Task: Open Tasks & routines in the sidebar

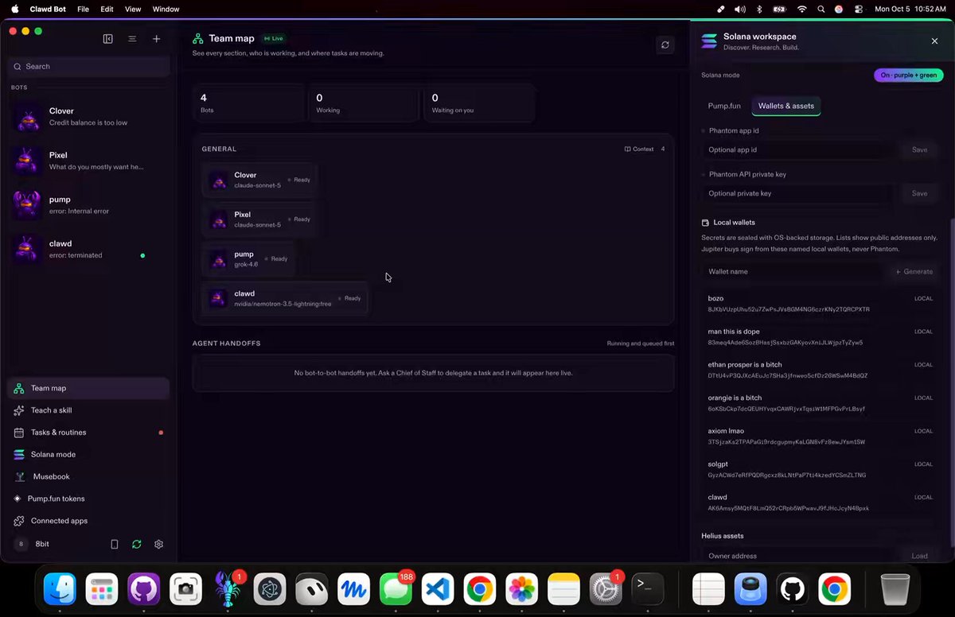Action: tap(88, 433)
